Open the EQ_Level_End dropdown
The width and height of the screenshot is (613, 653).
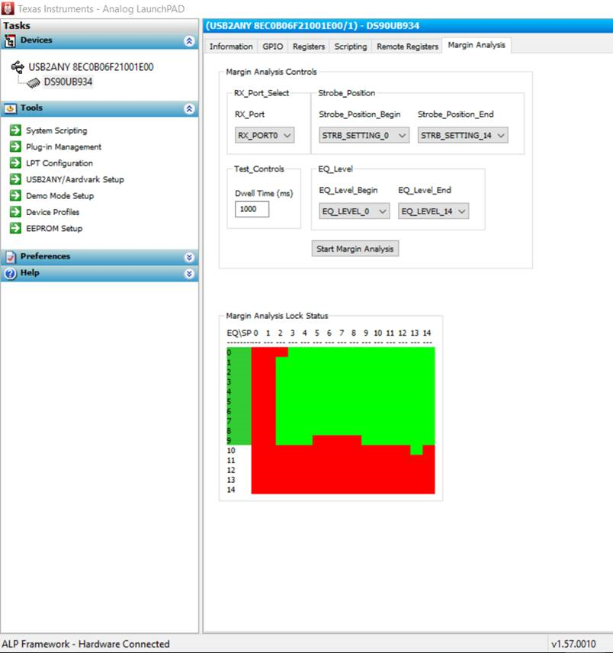click(433, 211)
